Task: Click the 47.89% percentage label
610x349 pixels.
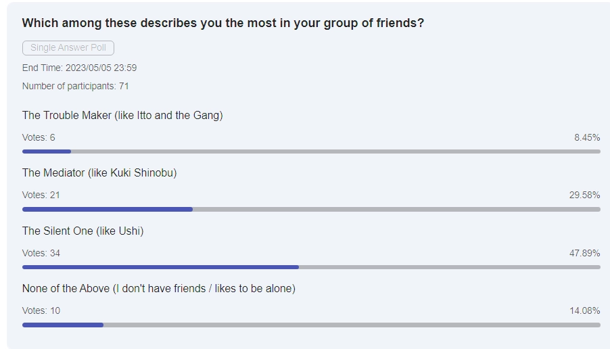Action: tap(584, 253)
